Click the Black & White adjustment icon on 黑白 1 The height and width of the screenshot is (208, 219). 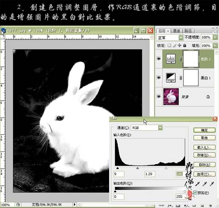coord(171,78)
